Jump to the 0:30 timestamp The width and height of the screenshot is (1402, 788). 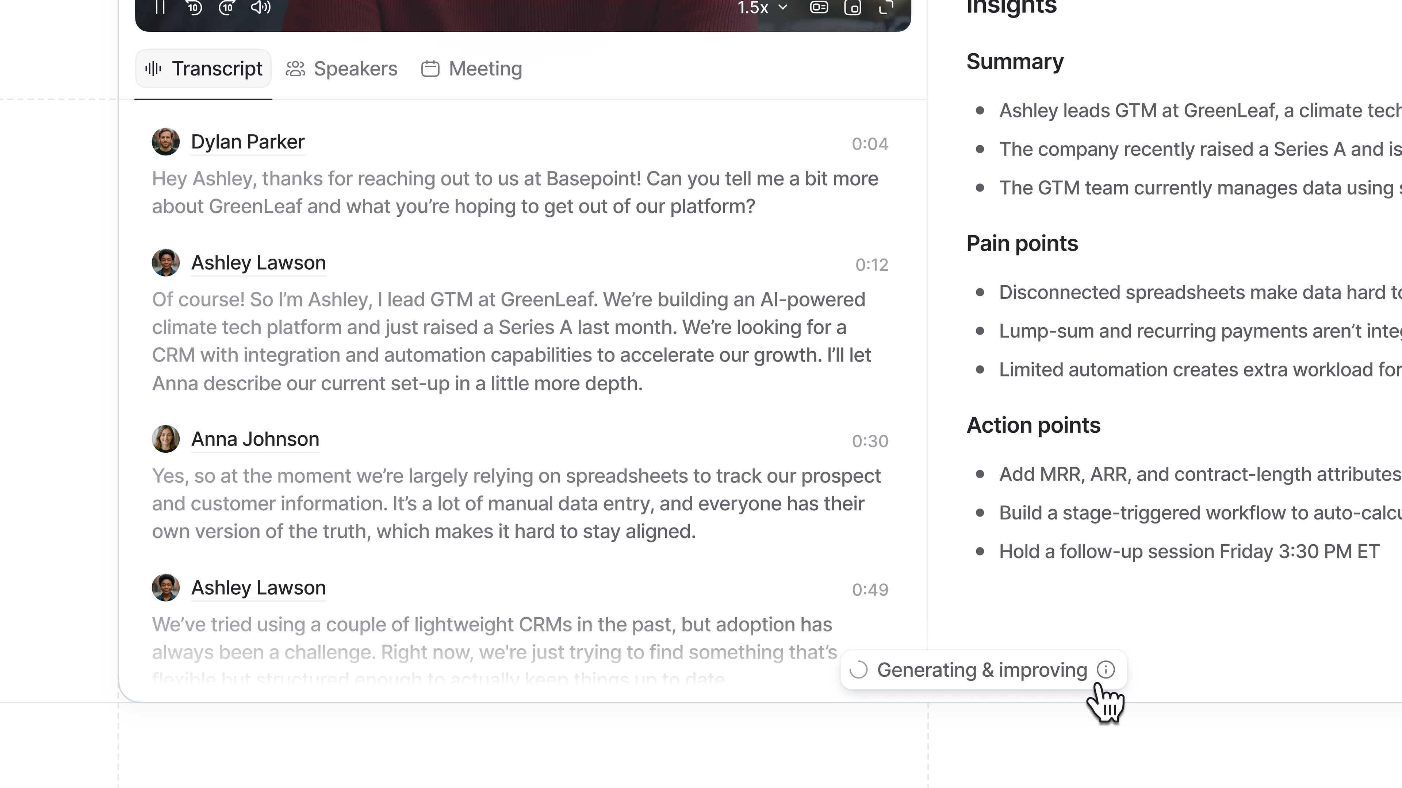point(870,441)
